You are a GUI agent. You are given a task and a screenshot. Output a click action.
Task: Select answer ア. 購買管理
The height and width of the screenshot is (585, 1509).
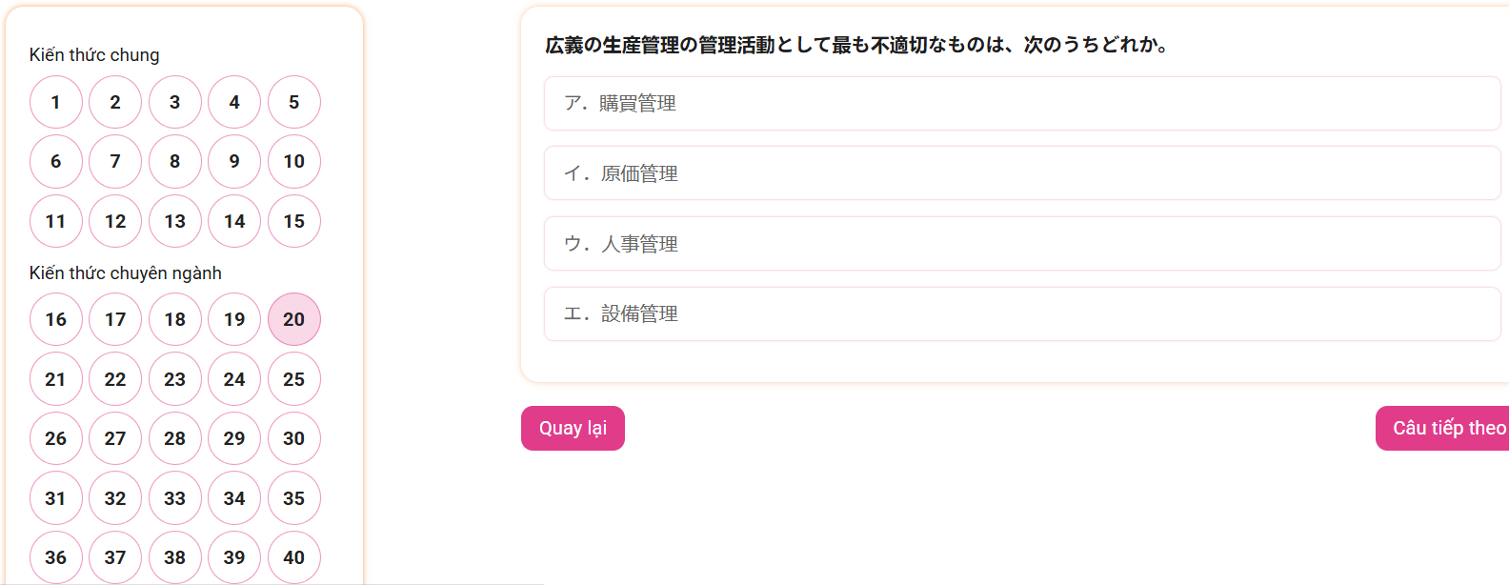(x=1021, y=103)
